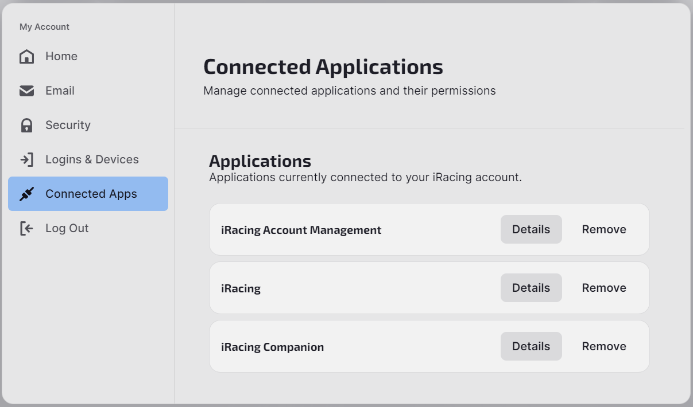Viewport: 693px width, 407px height.
Task: Choose Log Out label from sidebar
Action: [x=67, y=228]
